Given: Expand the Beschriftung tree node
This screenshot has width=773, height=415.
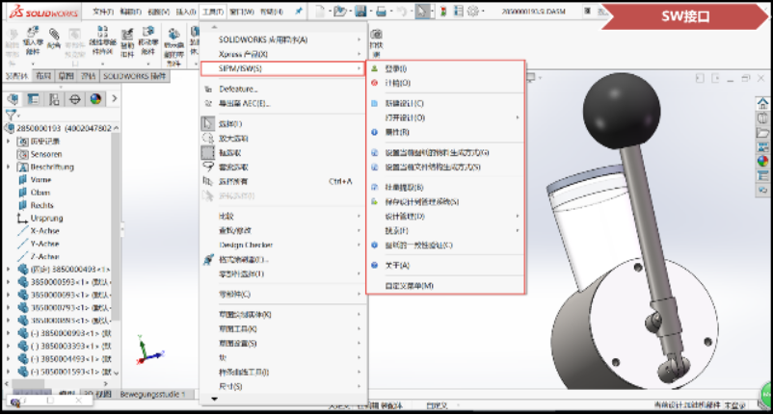Looking at the screenshot, I should click(9, 167).
